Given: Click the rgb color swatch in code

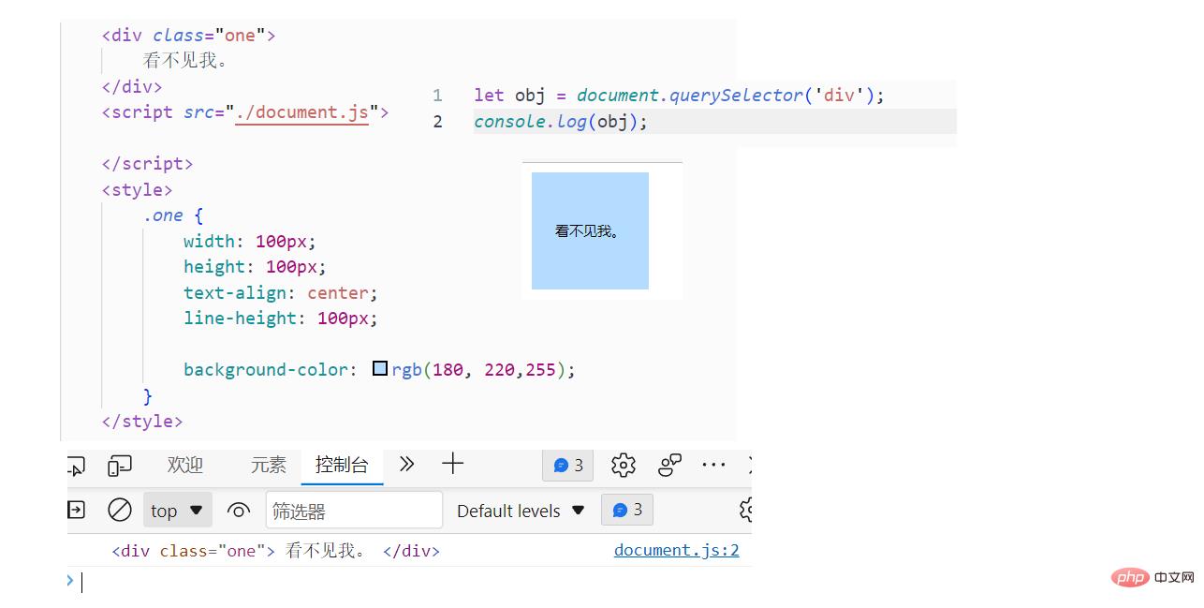Looking at the screenshot, I should point(380,369).
